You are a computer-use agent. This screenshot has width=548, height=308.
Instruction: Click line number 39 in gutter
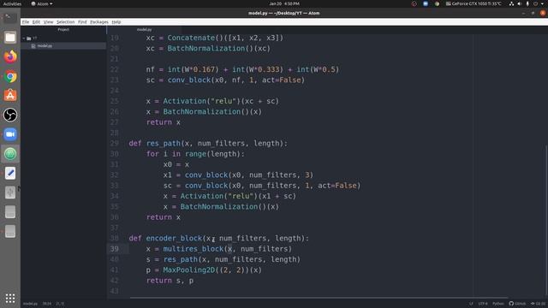coord(114,249)
